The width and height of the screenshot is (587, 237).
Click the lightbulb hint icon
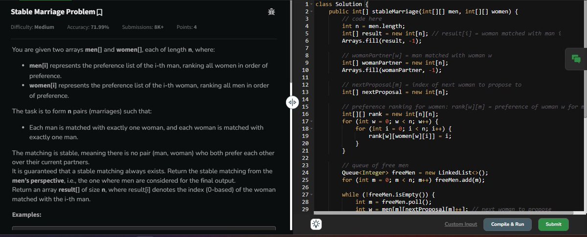(x=316, y=224)
